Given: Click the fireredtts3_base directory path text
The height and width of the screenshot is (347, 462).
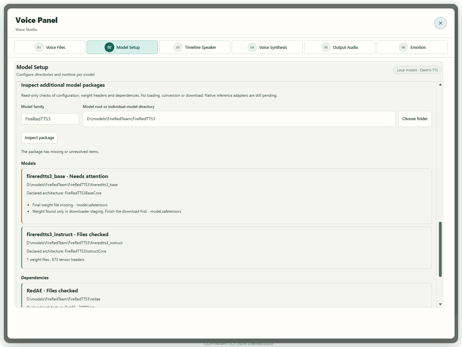Looking at the screenshot, I should click(x=72, y=185).
